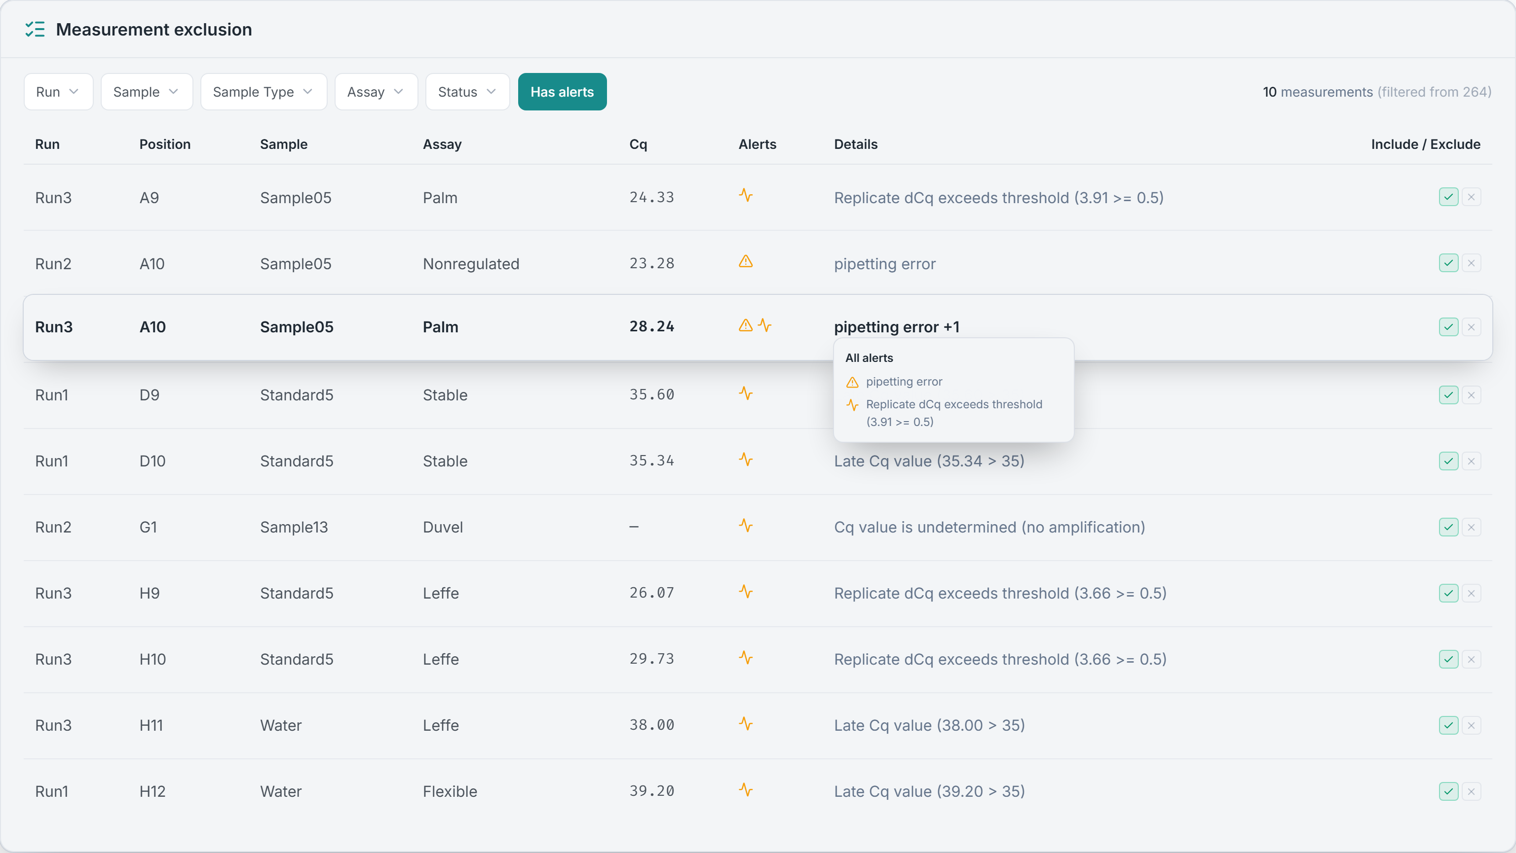Click the pulse alert icon in Run3 A10 row
The width and height of the screenshot is (1516, 853).
(x=764, y=325)
